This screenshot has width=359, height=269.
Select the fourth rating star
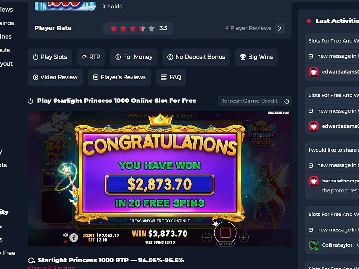click(142, 28)
